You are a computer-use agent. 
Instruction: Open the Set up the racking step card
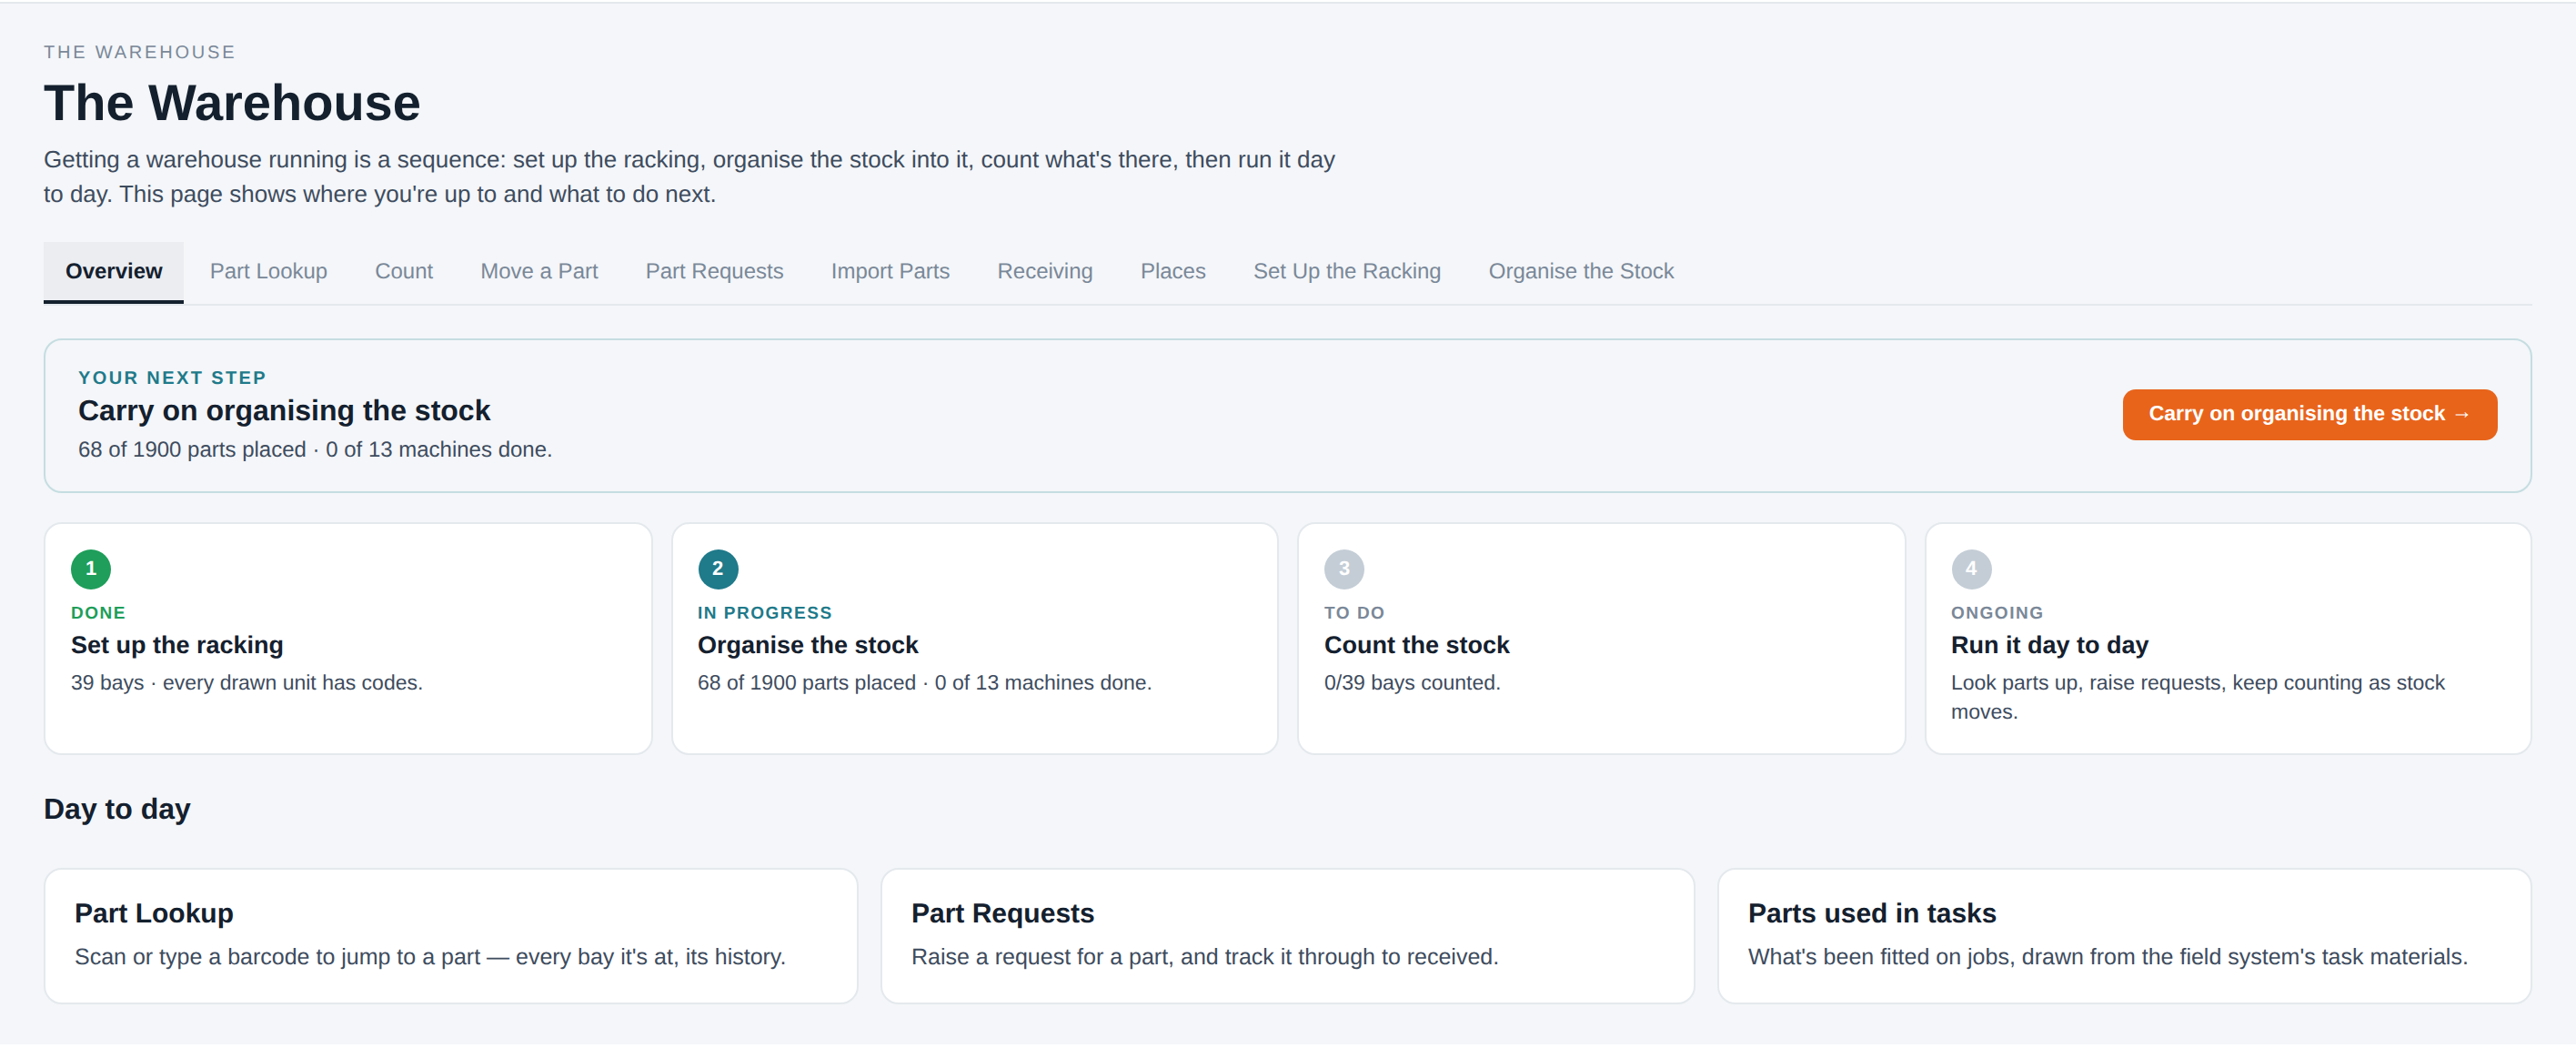[348, 638]
